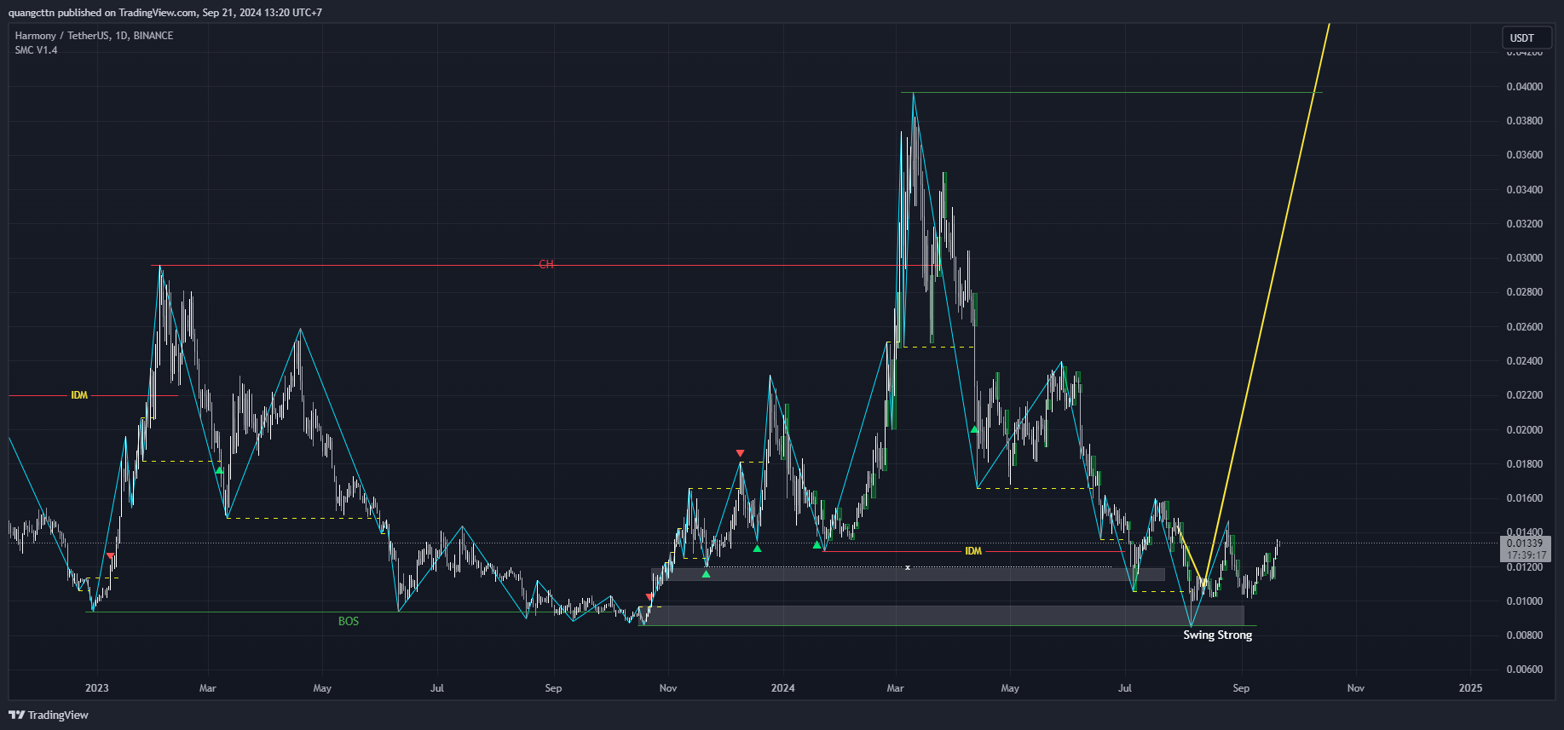
Task: Click the Nov label just before 2024
Action: (x=668, y=688)
